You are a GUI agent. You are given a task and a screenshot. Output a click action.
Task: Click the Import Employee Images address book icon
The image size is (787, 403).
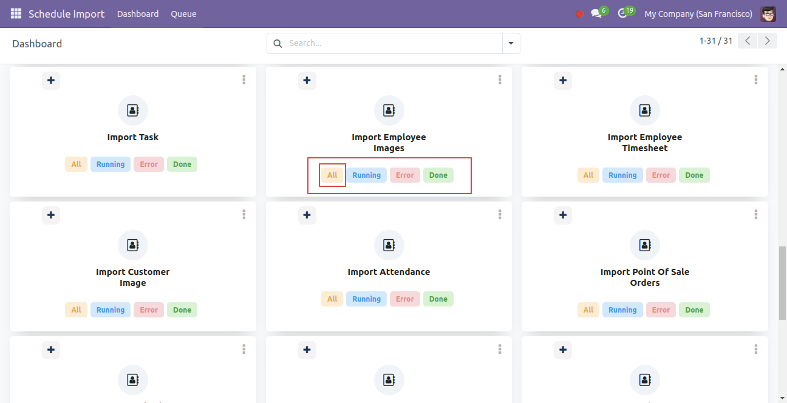(x=389, y=110)
